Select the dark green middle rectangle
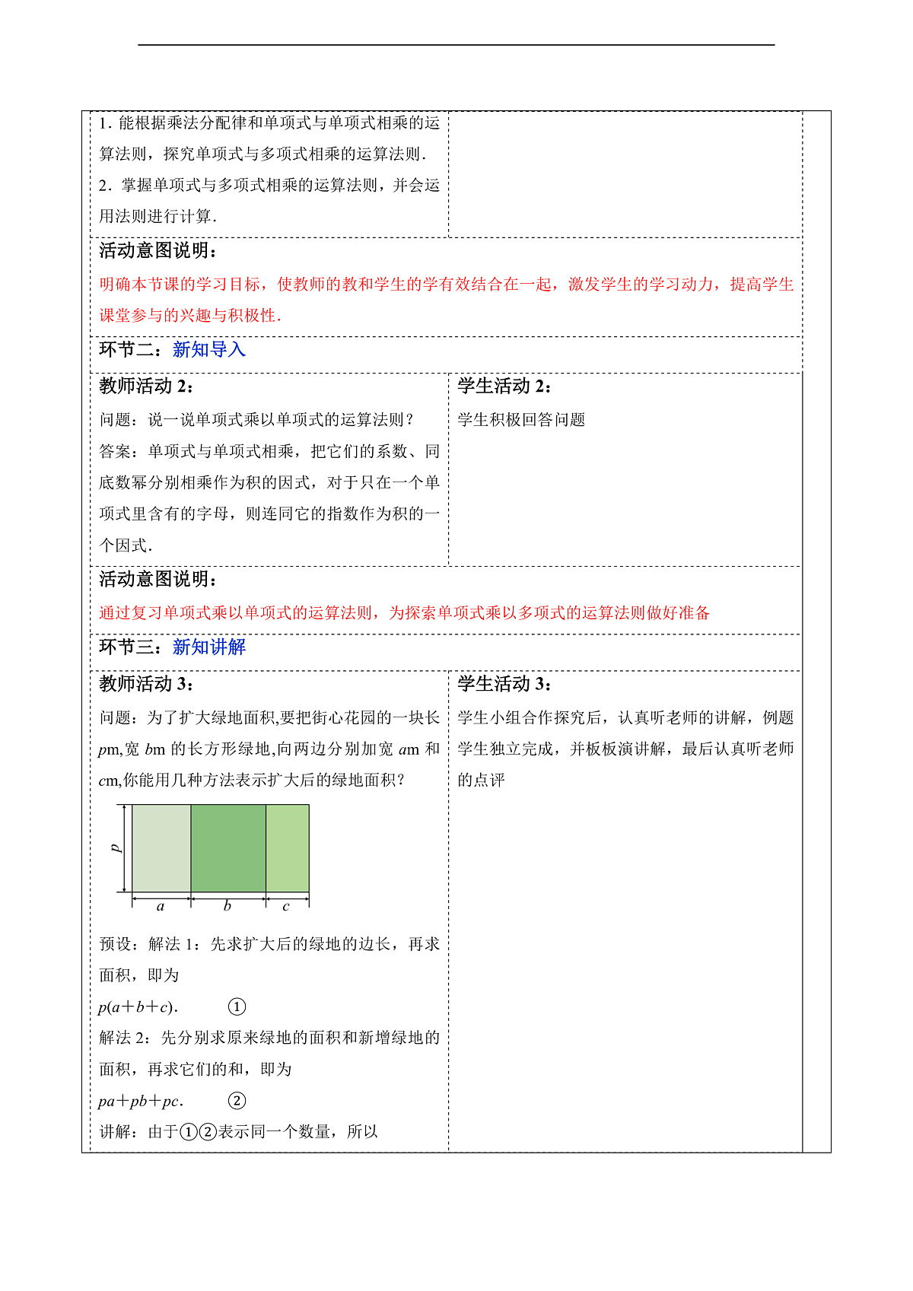913x1291 pixels. coord(228,847)
